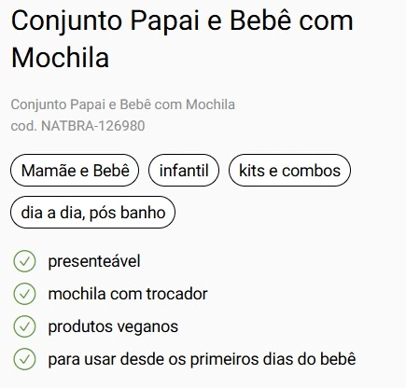Click the gray subtitle Conjunto Papai e Bebê
Viewport: 406px width, 388px height.
(123, 104)
